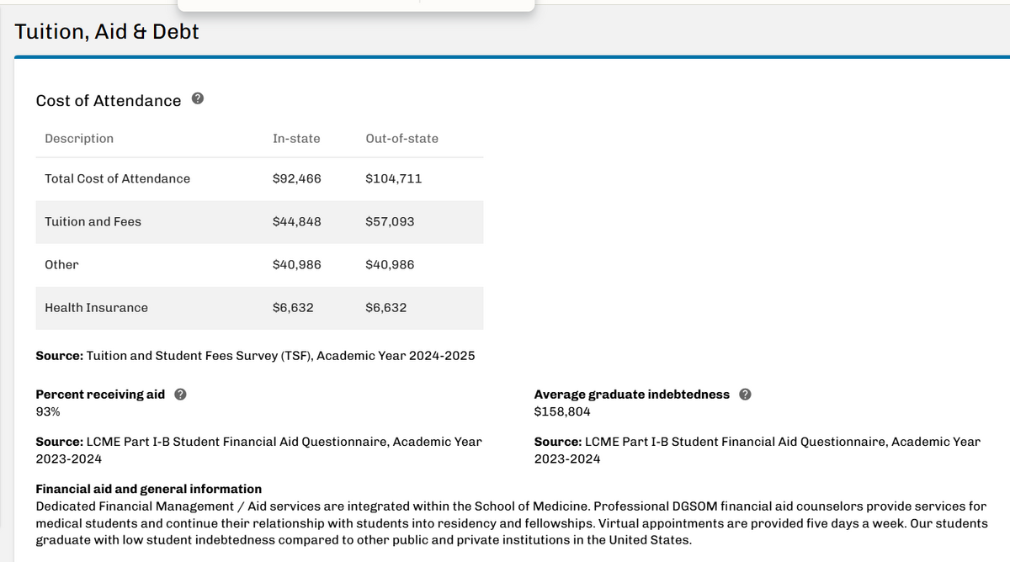1010x562 pixels.
Task: Select the "Other" row label
Action: point(61,264)
